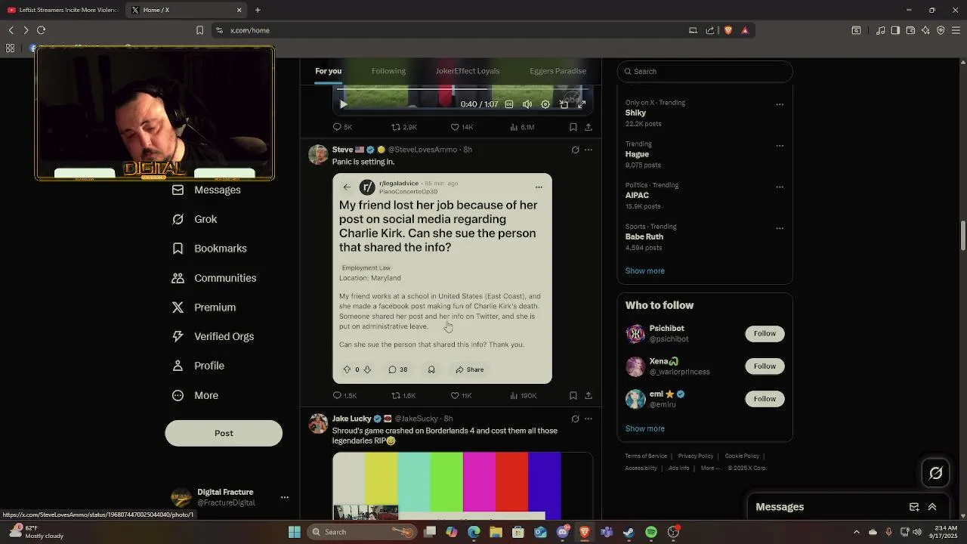Compose a new message in the Messages drawer
The height and width of the screenshot is (544, 967).
(x=914, y=507)
